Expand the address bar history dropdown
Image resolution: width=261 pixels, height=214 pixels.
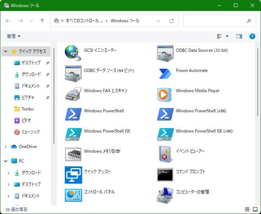click(x=158, y=21)
